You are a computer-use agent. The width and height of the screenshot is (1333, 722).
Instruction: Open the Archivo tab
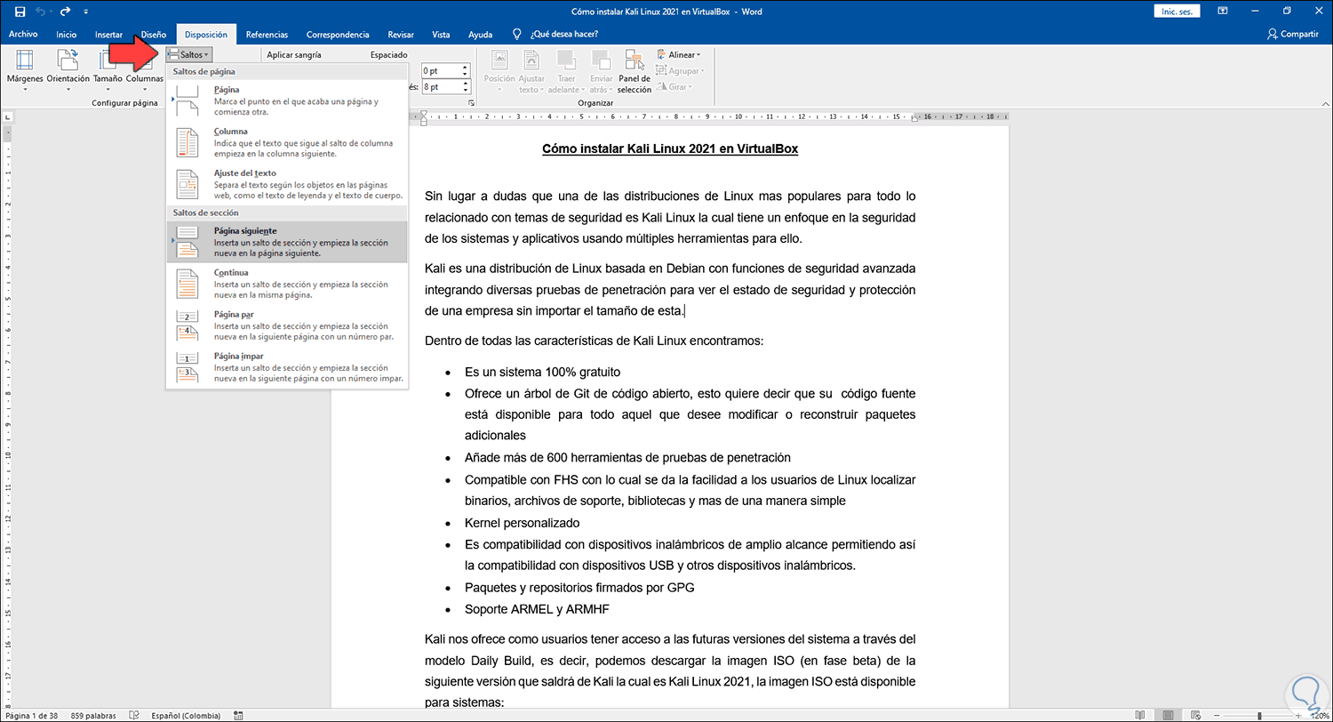[x=23, y=35]
